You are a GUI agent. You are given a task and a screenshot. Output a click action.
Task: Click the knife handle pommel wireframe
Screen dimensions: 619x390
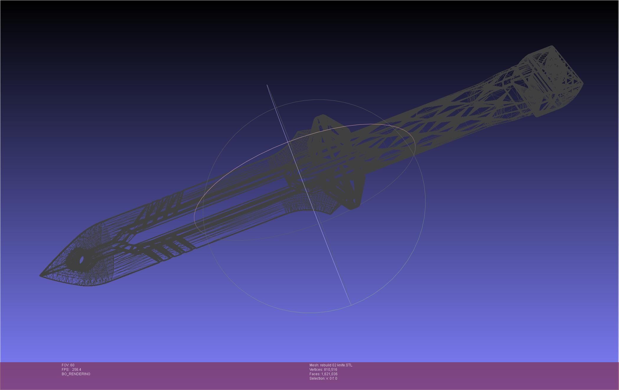coord(551,81)
